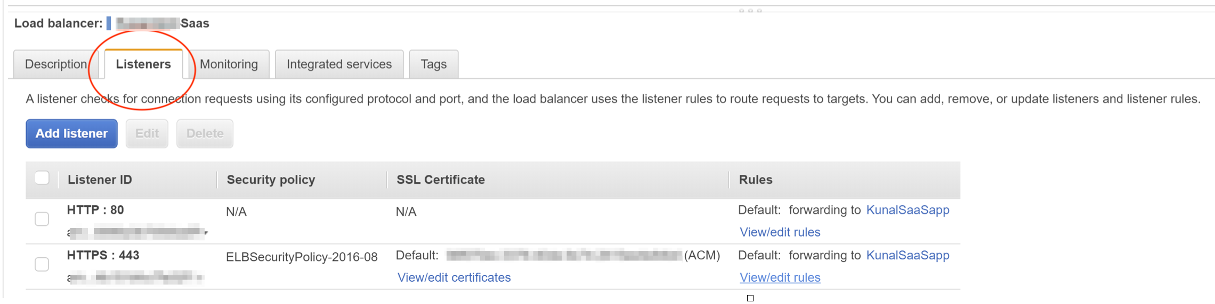Viewport: 1215px width, 304px height.
Task: Open the View/edit certificates link
Action: [x=454, y=277]
